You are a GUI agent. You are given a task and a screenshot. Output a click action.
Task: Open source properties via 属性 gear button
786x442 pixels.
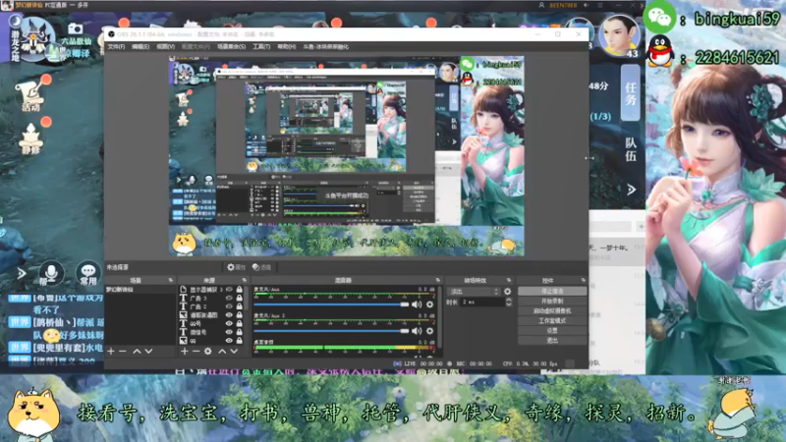[x=236, y=267]
